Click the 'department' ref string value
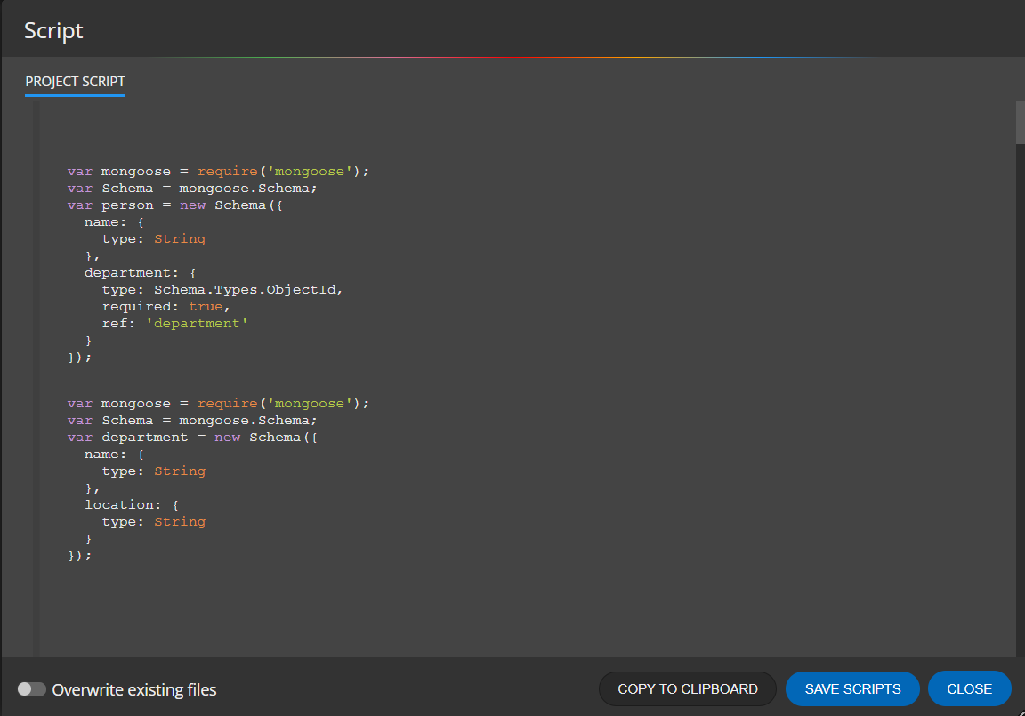The width and height of the screenshot is (1025, 716). click(197, 323)
